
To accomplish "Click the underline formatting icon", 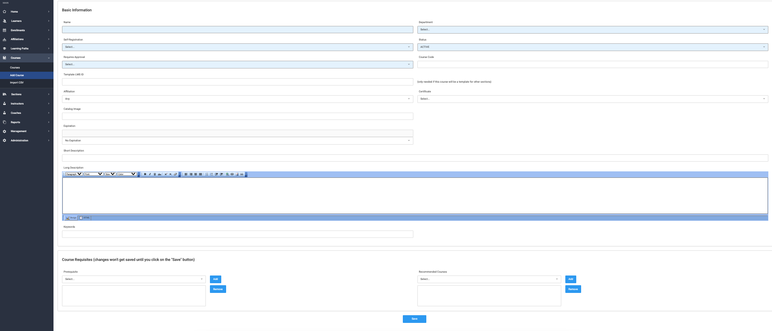I will (x=155, y=174).
